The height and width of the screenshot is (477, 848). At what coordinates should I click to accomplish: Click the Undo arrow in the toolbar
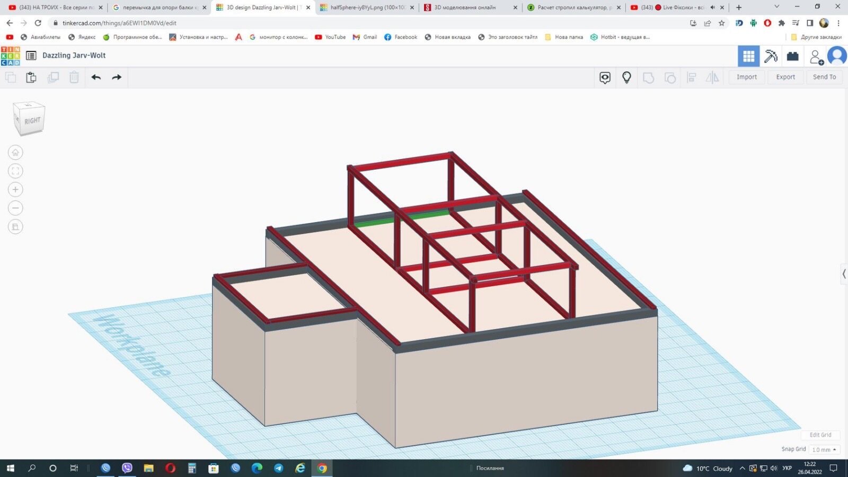96,77
